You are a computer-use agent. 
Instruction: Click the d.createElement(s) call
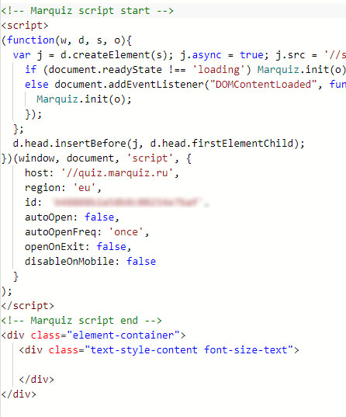click(114, 55)
